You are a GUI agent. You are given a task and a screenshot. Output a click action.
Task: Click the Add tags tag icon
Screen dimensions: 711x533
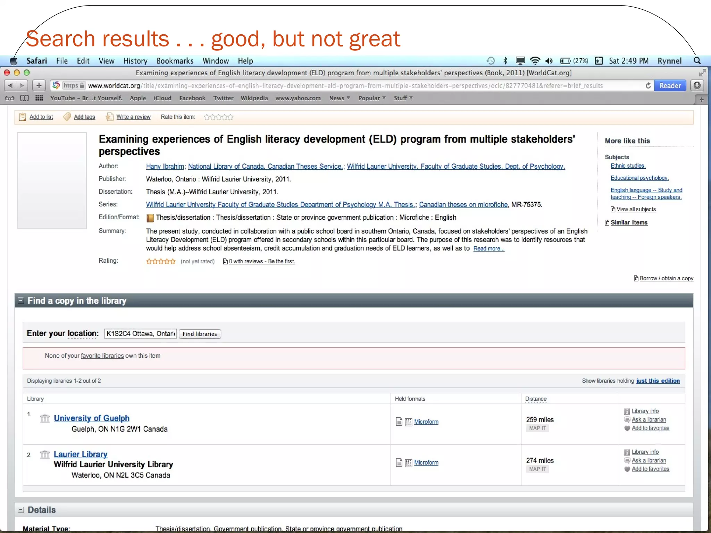[x=67, y=117]
